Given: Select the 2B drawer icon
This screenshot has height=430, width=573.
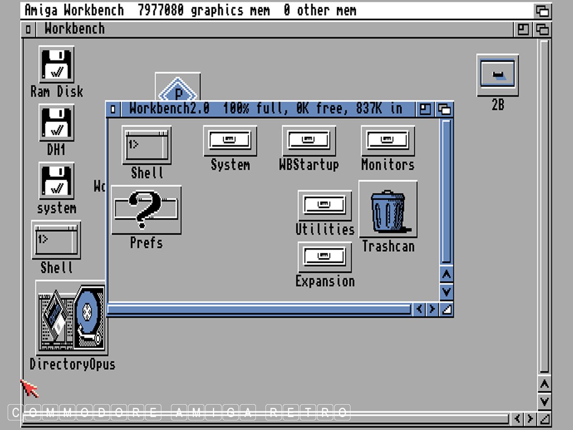Looking at the screenshot, I should click(x=498, y=75).
